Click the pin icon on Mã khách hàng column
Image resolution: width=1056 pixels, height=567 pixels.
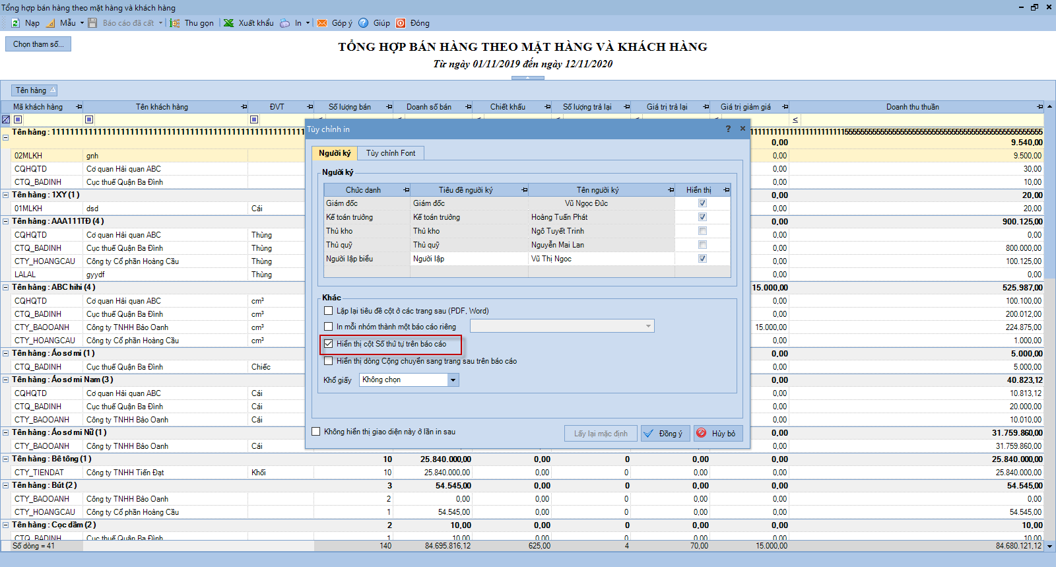[x=79, y=107]
